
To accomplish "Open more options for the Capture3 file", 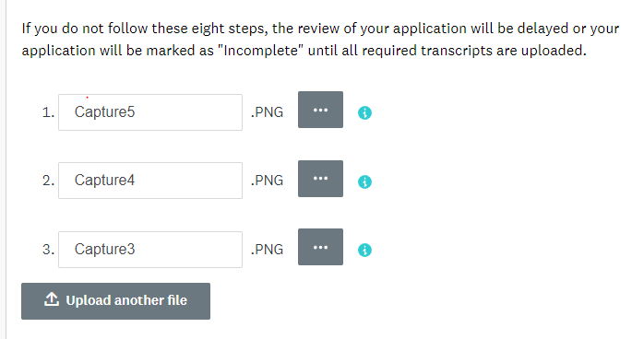I will click(320, 247).
